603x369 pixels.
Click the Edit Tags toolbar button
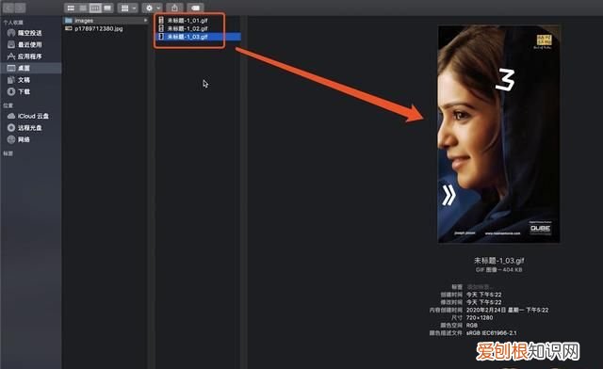point(195,8)
